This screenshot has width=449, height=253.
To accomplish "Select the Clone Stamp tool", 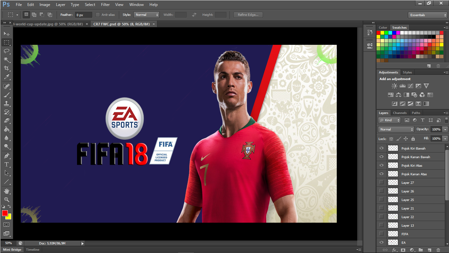I will [6, 103].
